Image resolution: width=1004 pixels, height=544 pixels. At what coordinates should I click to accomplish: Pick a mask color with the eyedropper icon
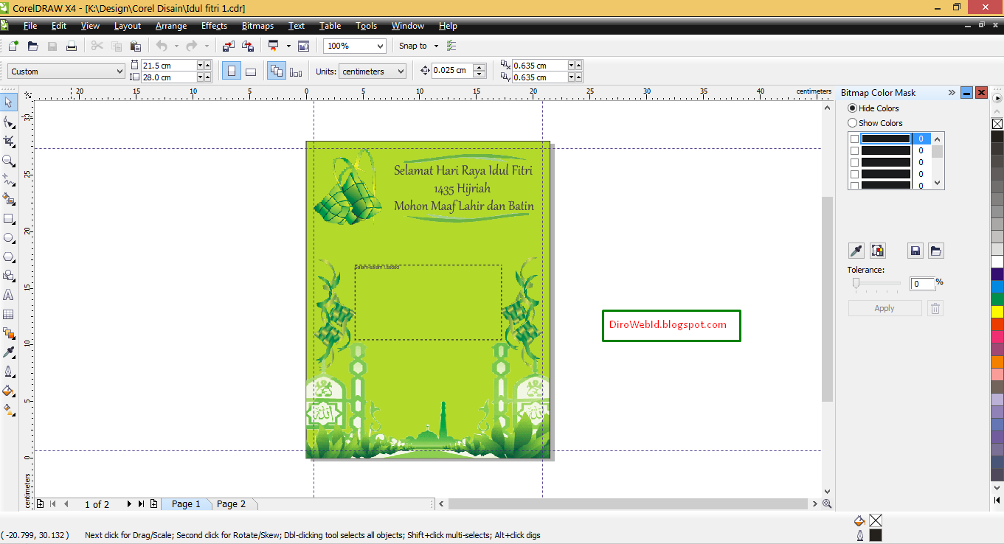tap(856, 251)
